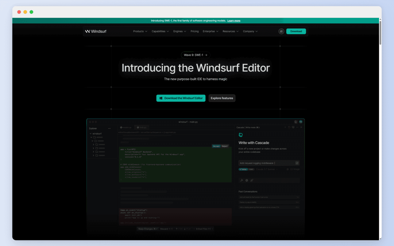This screenshot has height=246, width=394.
Task: Click the browser page scrollbar
Action: point(380,33)
